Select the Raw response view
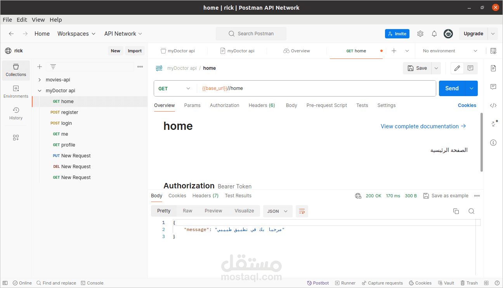503x288 pixels. click(x=187, y=211)
